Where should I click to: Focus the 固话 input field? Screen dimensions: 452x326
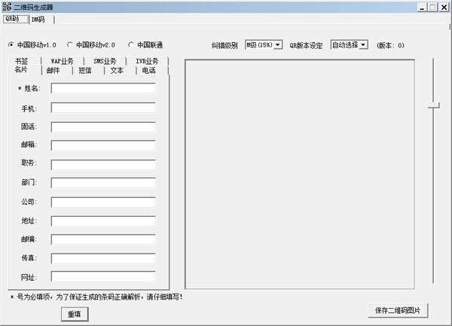pos(103,126)
